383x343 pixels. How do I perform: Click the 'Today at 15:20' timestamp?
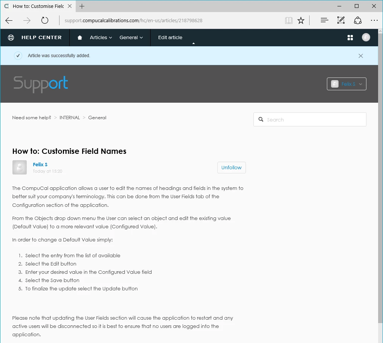[47, 171]
